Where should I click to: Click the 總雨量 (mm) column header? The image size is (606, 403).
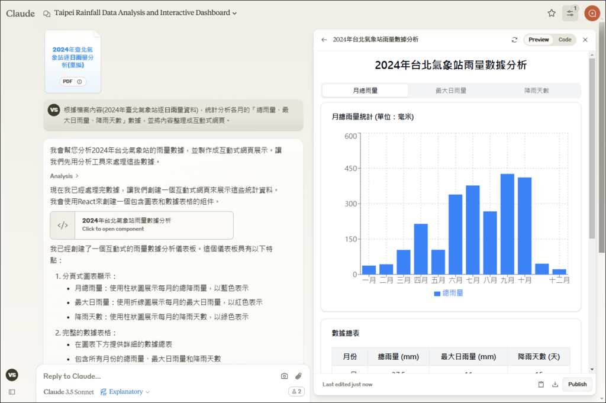[398, 357]
